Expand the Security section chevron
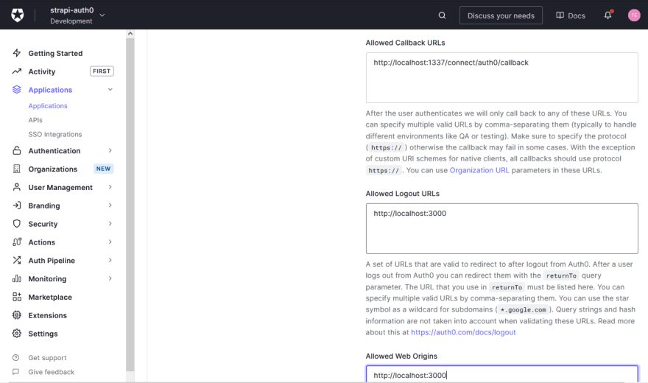The image size is (648, 383). point(110,223)
